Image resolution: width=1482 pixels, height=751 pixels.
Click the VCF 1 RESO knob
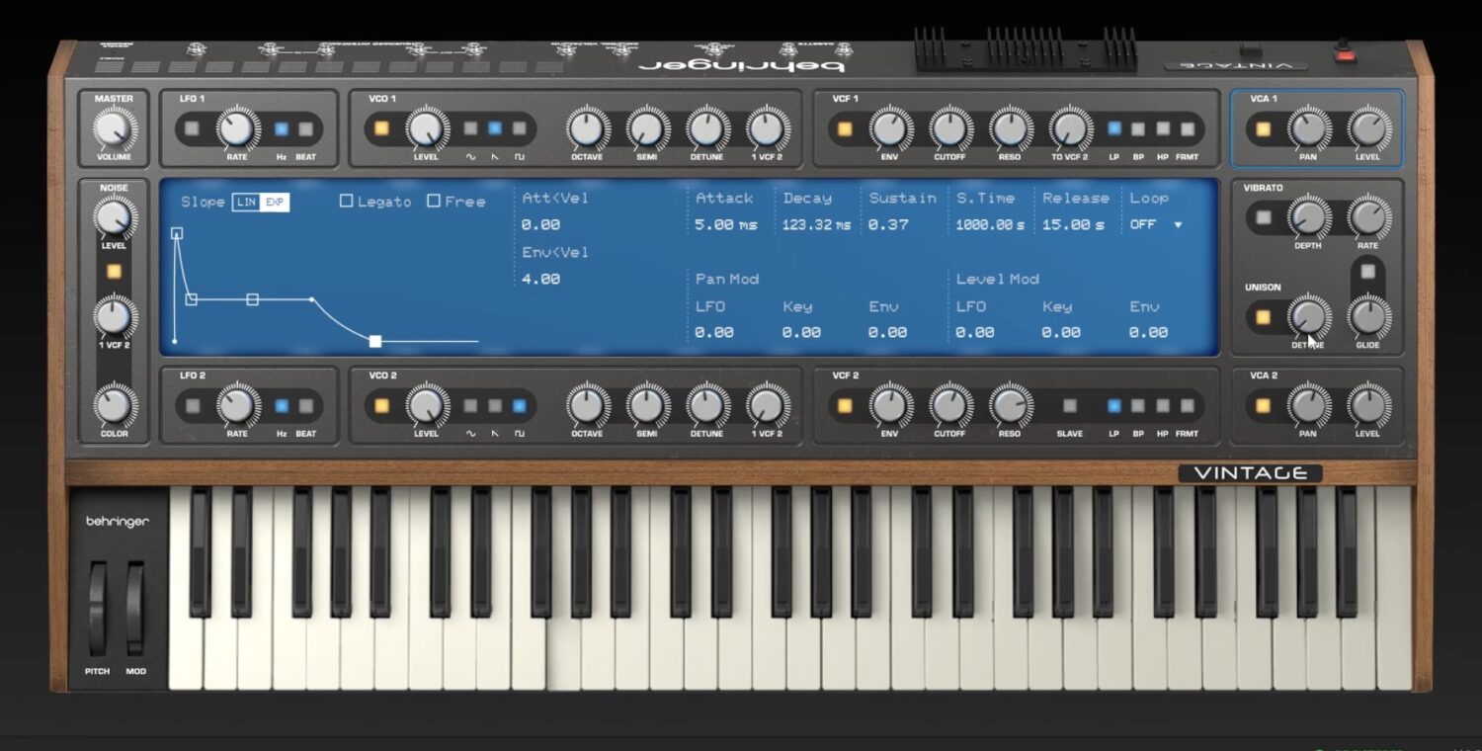[1010, 128]
